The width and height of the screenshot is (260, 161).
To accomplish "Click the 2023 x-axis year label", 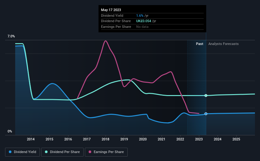I will pos(199,139).
